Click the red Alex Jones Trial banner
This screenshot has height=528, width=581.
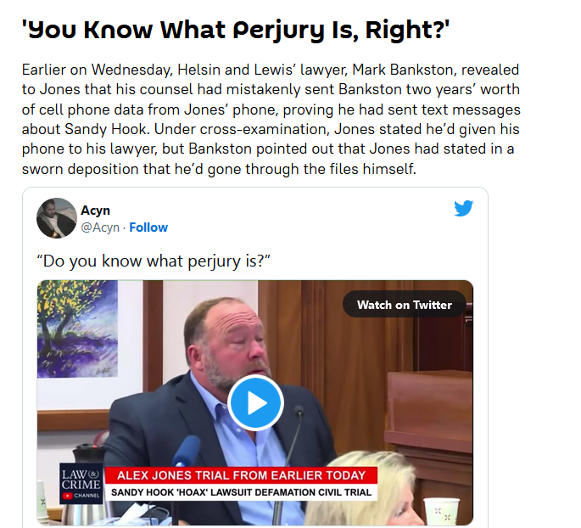pyautogui.click(x=241, y=475)
